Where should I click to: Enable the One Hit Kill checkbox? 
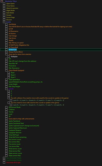click(x=6, y=26)
